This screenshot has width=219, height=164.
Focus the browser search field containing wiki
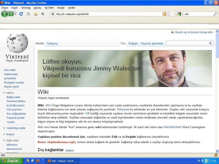tap(198, 14)
